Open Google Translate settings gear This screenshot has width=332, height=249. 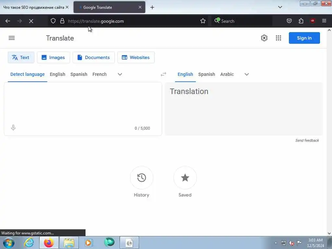[x=264, y=38]
